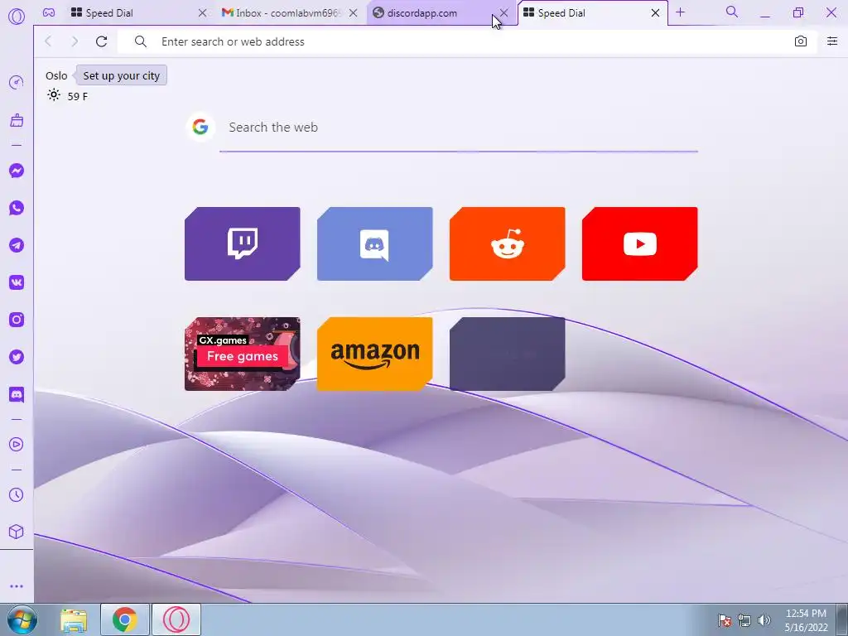Open Twitter in the sidebar
Viewport: 848px width, 636px height.
click(17, 357)
